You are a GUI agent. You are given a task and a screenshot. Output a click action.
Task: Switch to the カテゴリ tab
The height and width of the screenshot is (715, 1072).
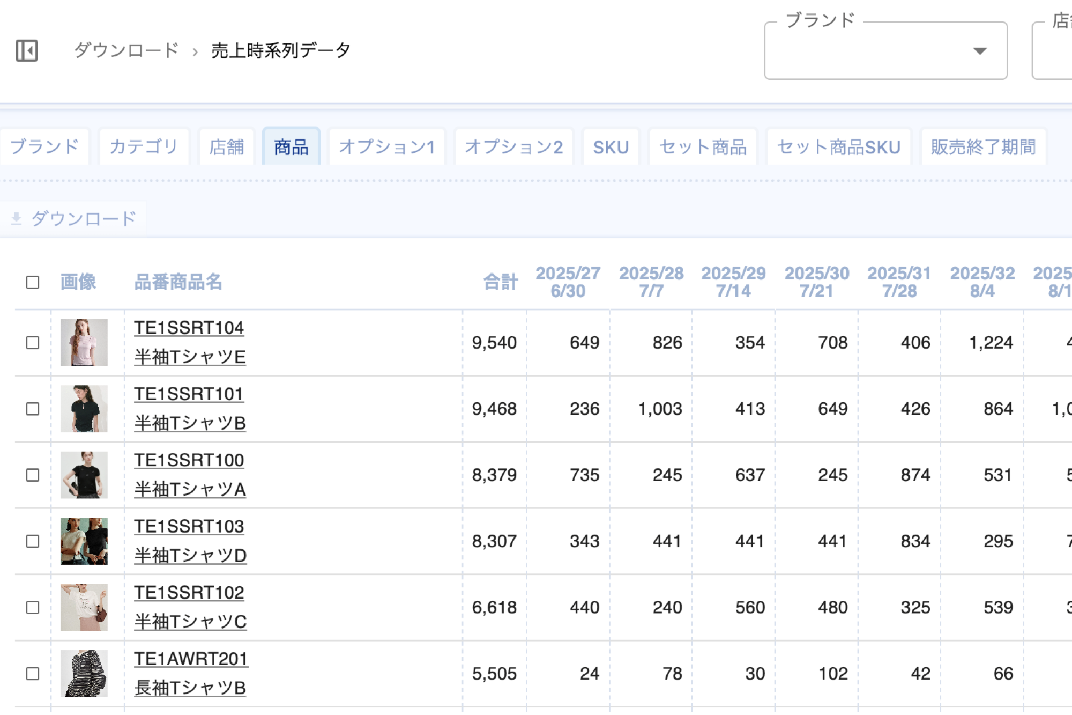coord(144,146)
